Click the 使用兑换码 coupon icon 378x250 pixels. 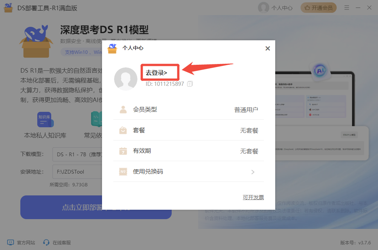pyautogui.click(x=123, y=171)
